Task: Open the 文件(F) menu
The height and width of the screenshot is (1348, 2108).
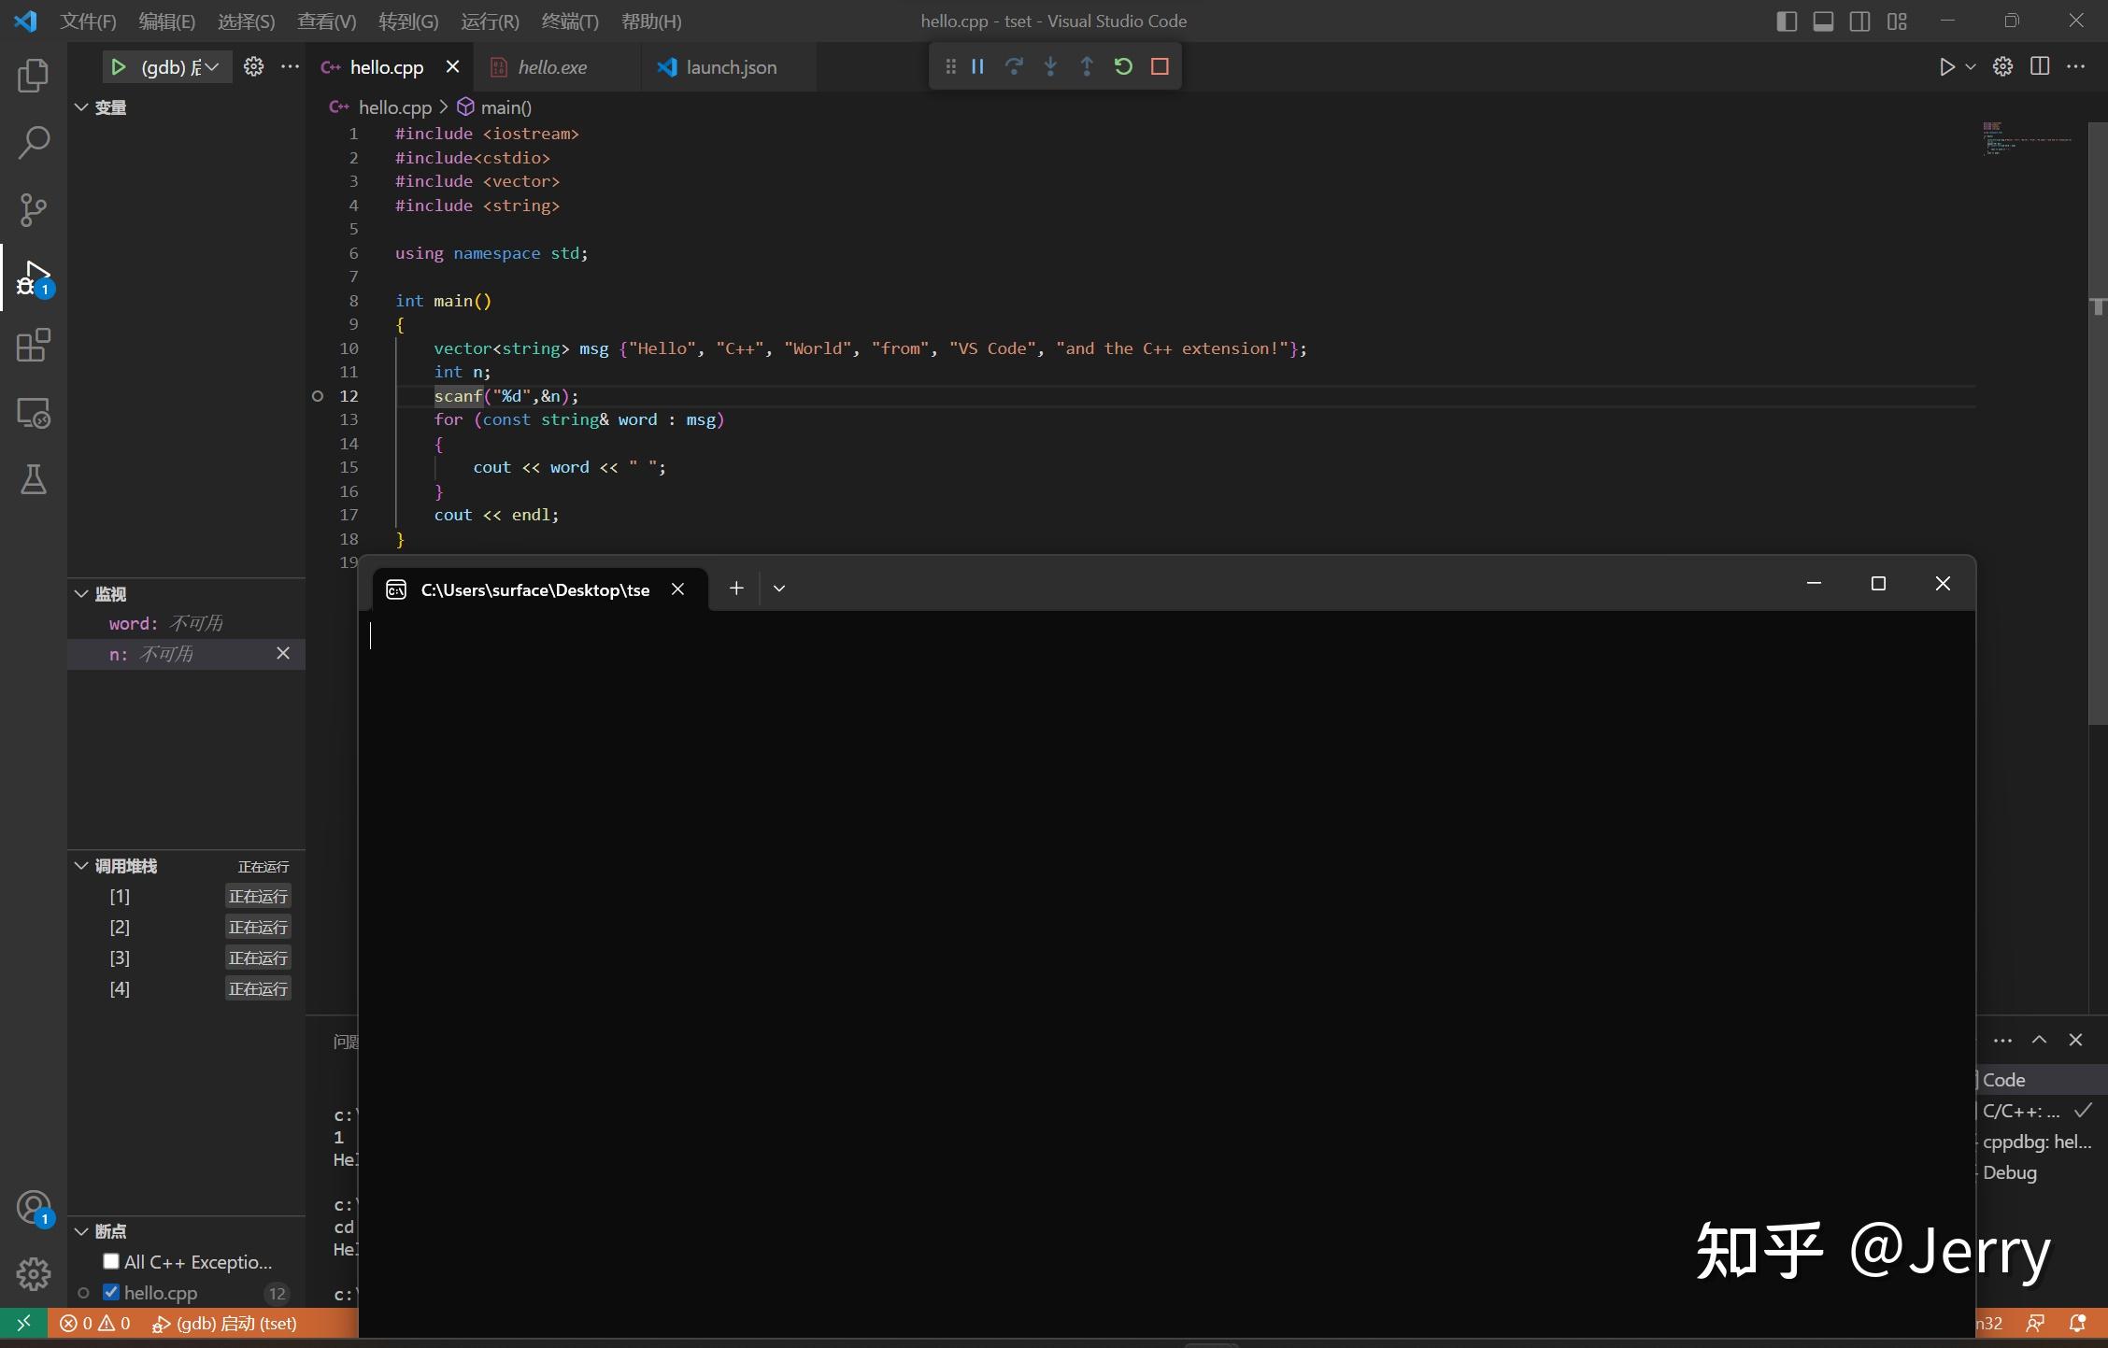Action: coord(88,21)
